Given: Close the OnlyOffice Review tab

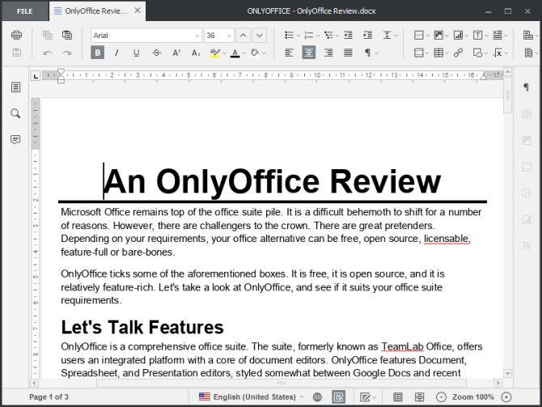Looking at the screenshot, I should coord(138,11).
